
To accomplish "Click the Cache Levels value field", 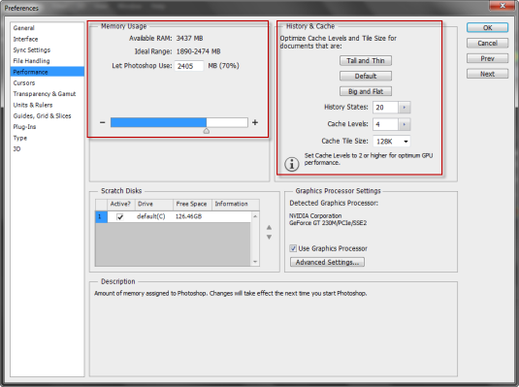I will (385, 124).
